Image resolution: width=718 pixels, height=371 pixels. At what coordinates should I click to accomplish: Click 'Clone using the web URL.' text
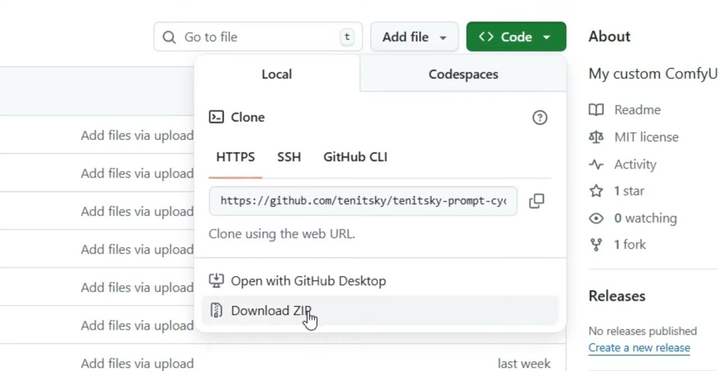coord(282,234)
